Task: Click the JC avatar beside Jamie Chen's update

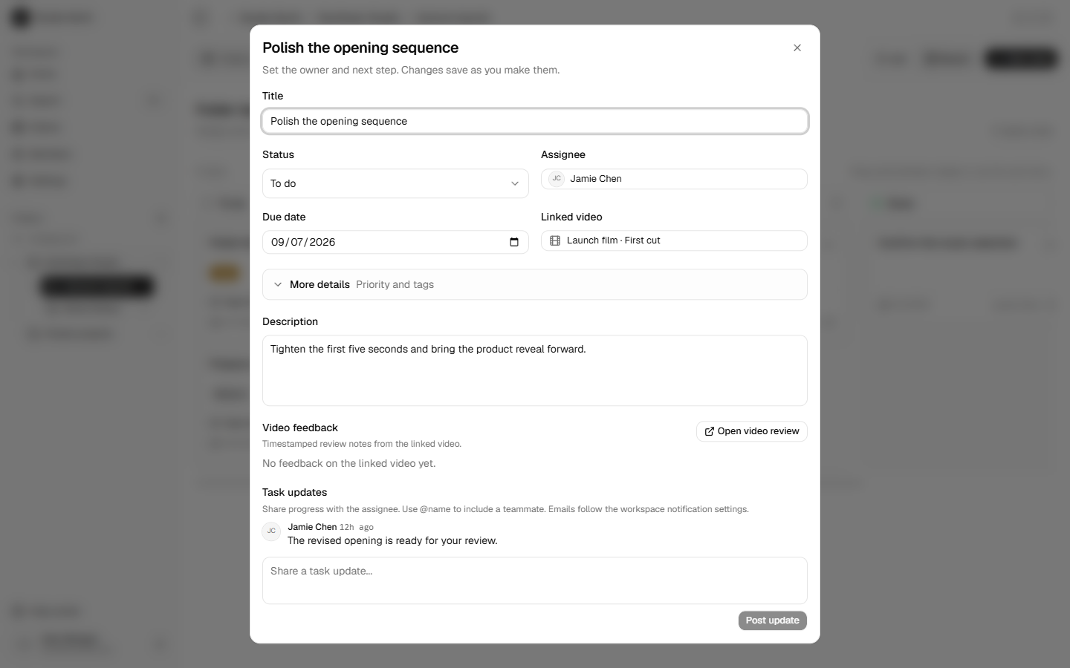Action: 271,531
